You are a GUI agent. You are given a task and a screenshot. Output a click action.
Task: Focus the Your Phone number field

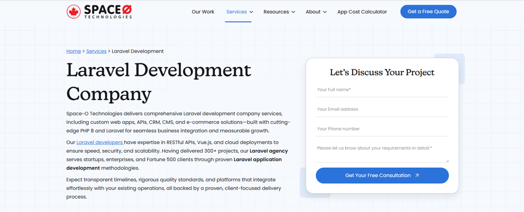pyautogui.click(x=382, y=129)
